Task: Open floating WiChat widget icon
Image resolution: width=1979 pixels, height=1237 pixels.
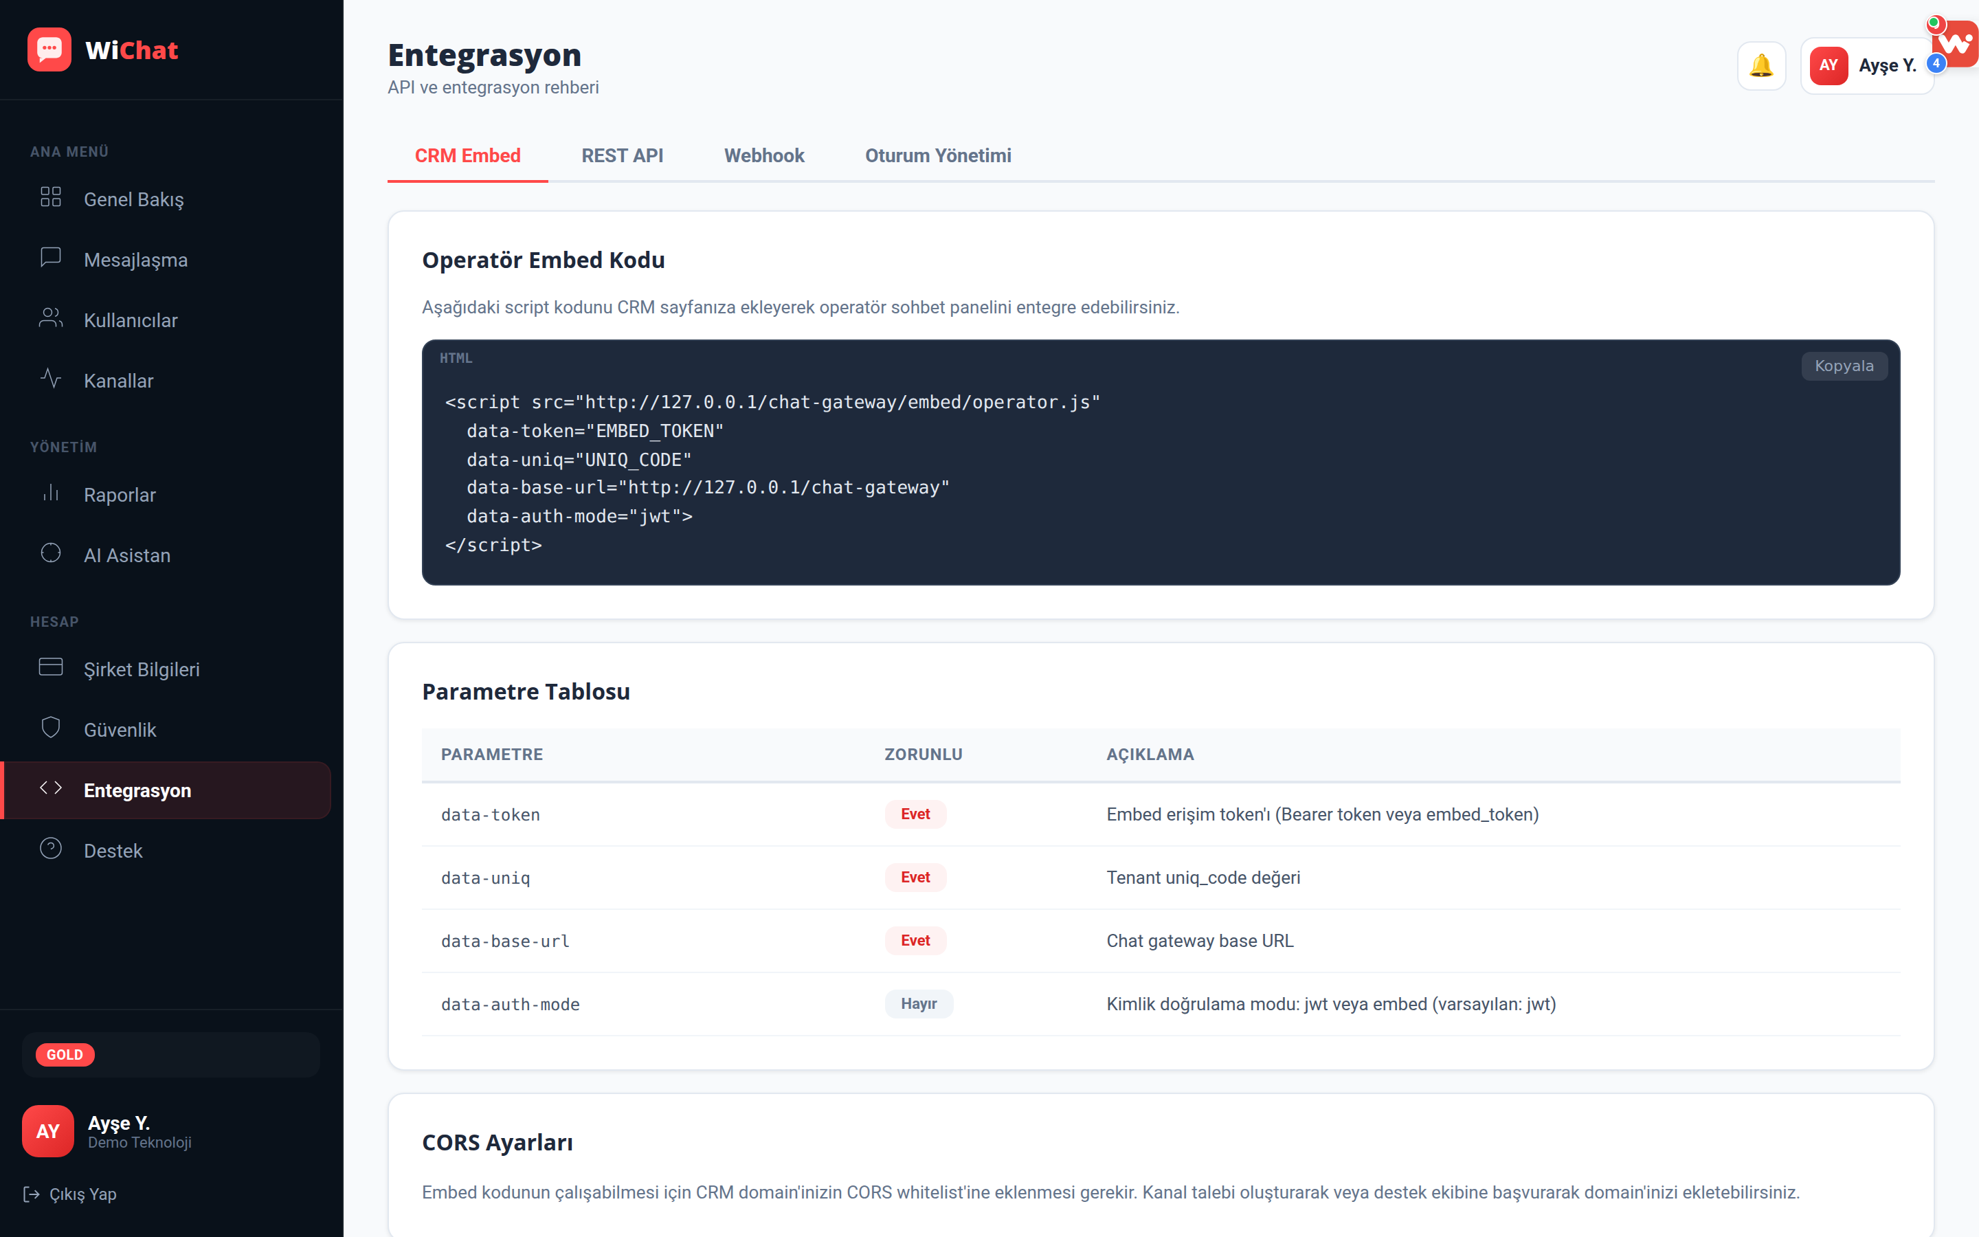Action: coord(1956,43)
